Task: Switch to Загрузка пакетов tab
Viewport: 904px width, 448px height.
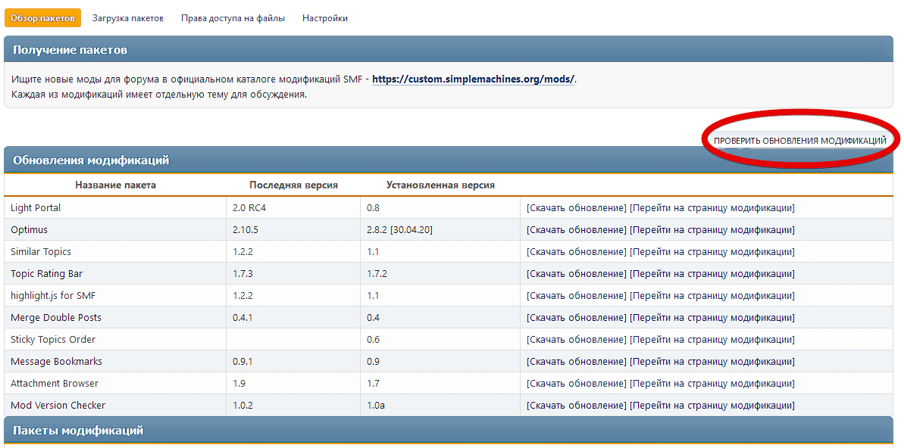Action: [x=127, y=18]
